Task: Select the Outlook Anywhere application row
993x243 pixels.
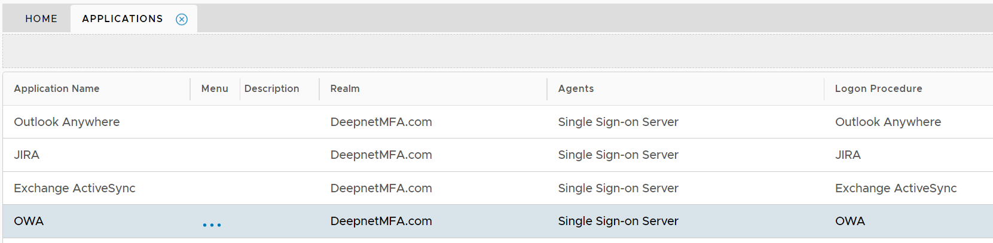Action: click(x=67, y=122)
